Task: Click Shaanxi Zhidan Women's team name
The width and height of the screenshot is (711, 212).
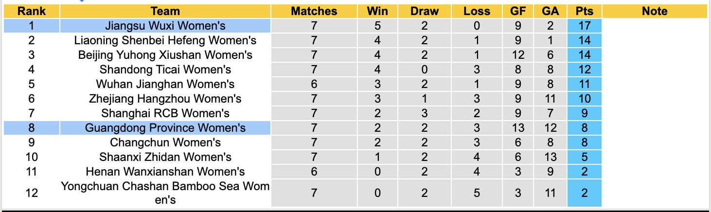Action: pyautogui.click(x=165, y=157)
